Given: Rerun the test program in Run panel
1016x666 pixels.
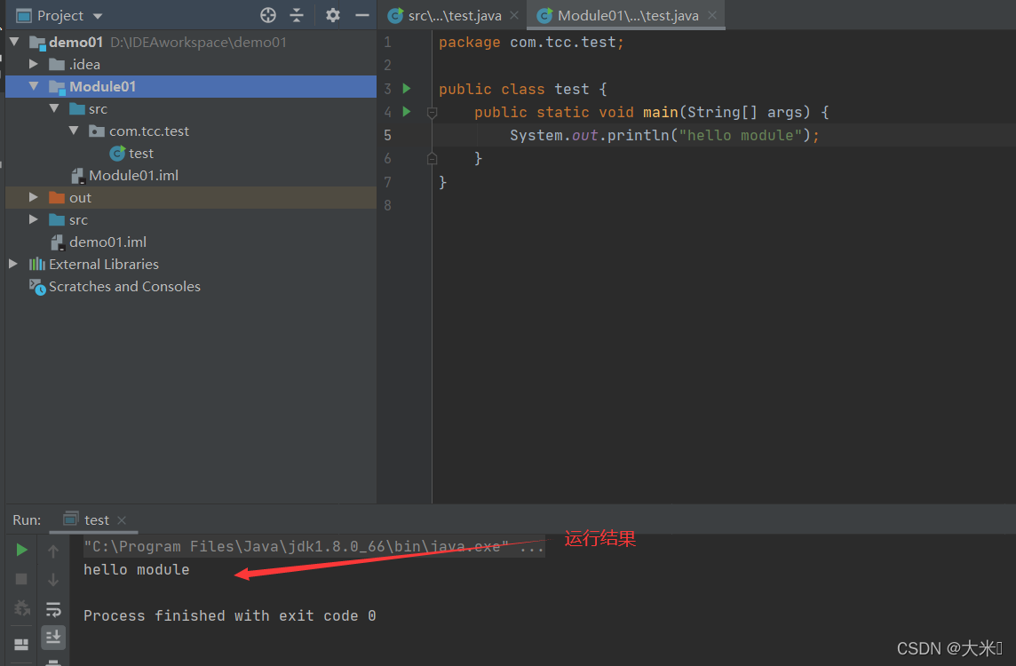Looking at the screenshot, I should (x=21, y=550).
